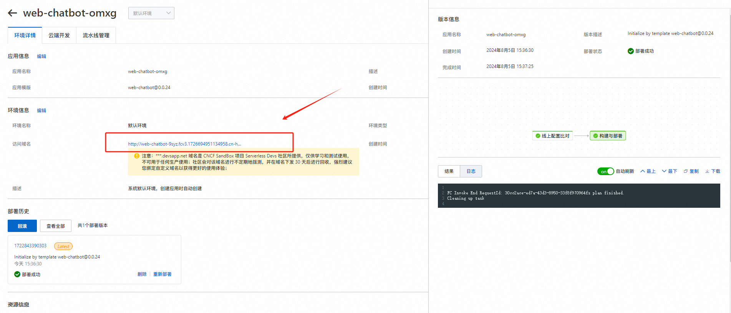The height and width of the screenshot is (313, 731).
Task: Click the 2024年8月5日 15:37:25 completion time
Action: [x=510, y=66]
